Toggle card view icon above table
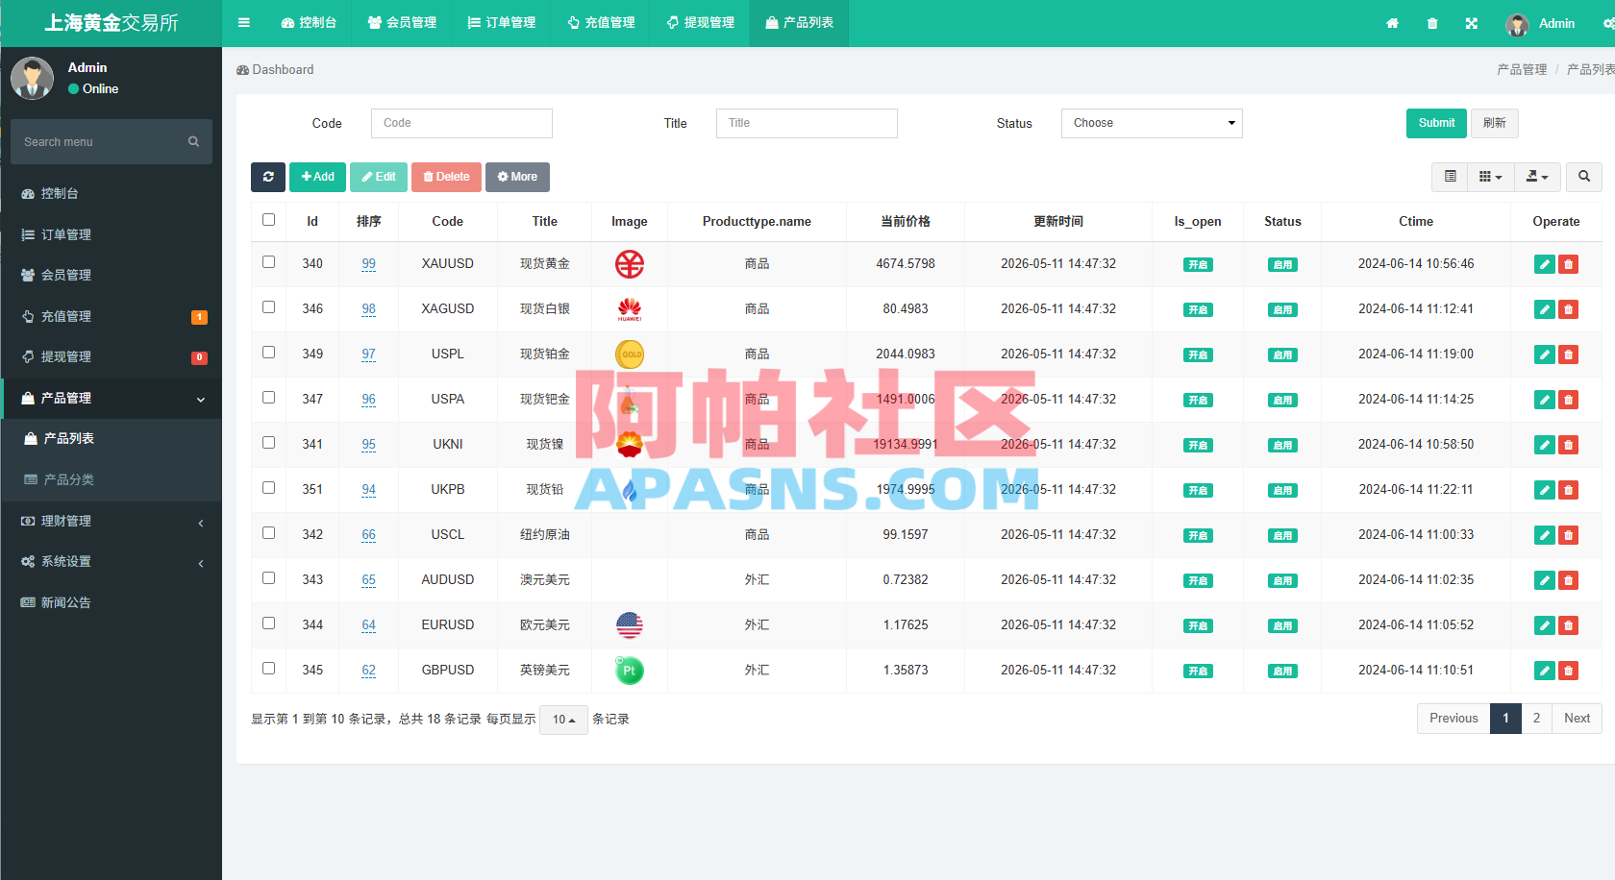Viewport: 1615px width, 880px height. [1450, 177]
